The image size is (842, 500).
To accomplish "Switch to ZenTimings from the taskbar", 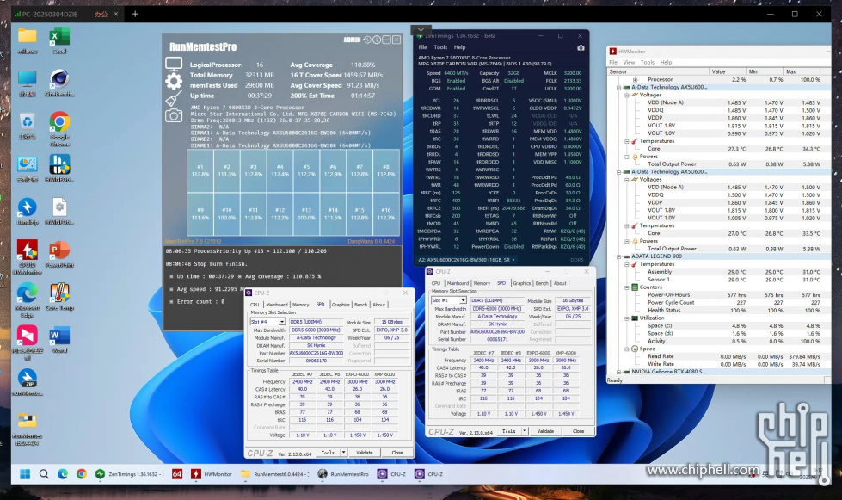I will pos(129,474).
